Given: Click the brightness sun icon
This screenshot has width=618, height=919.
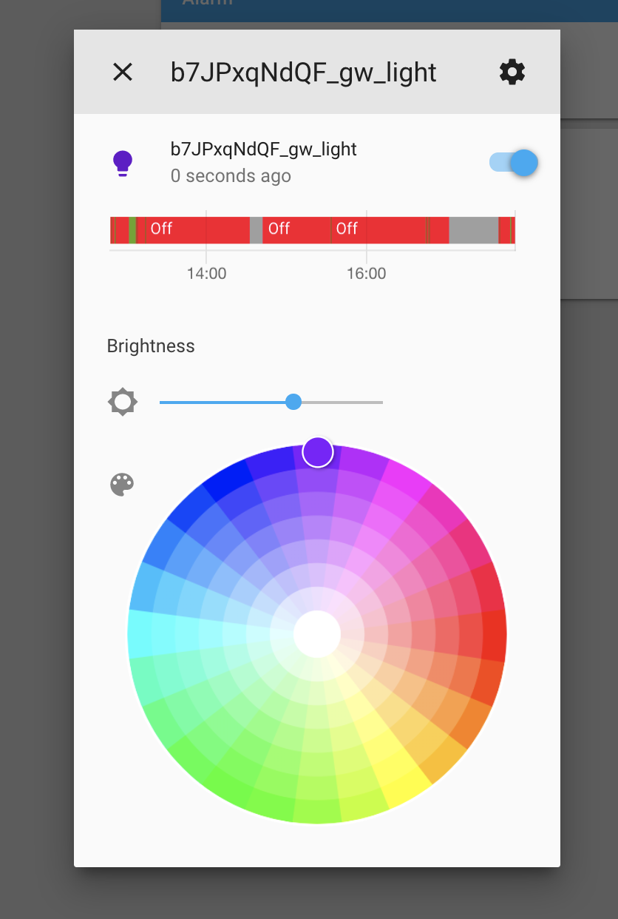Looking at the screenshot, I should [123, 403].
